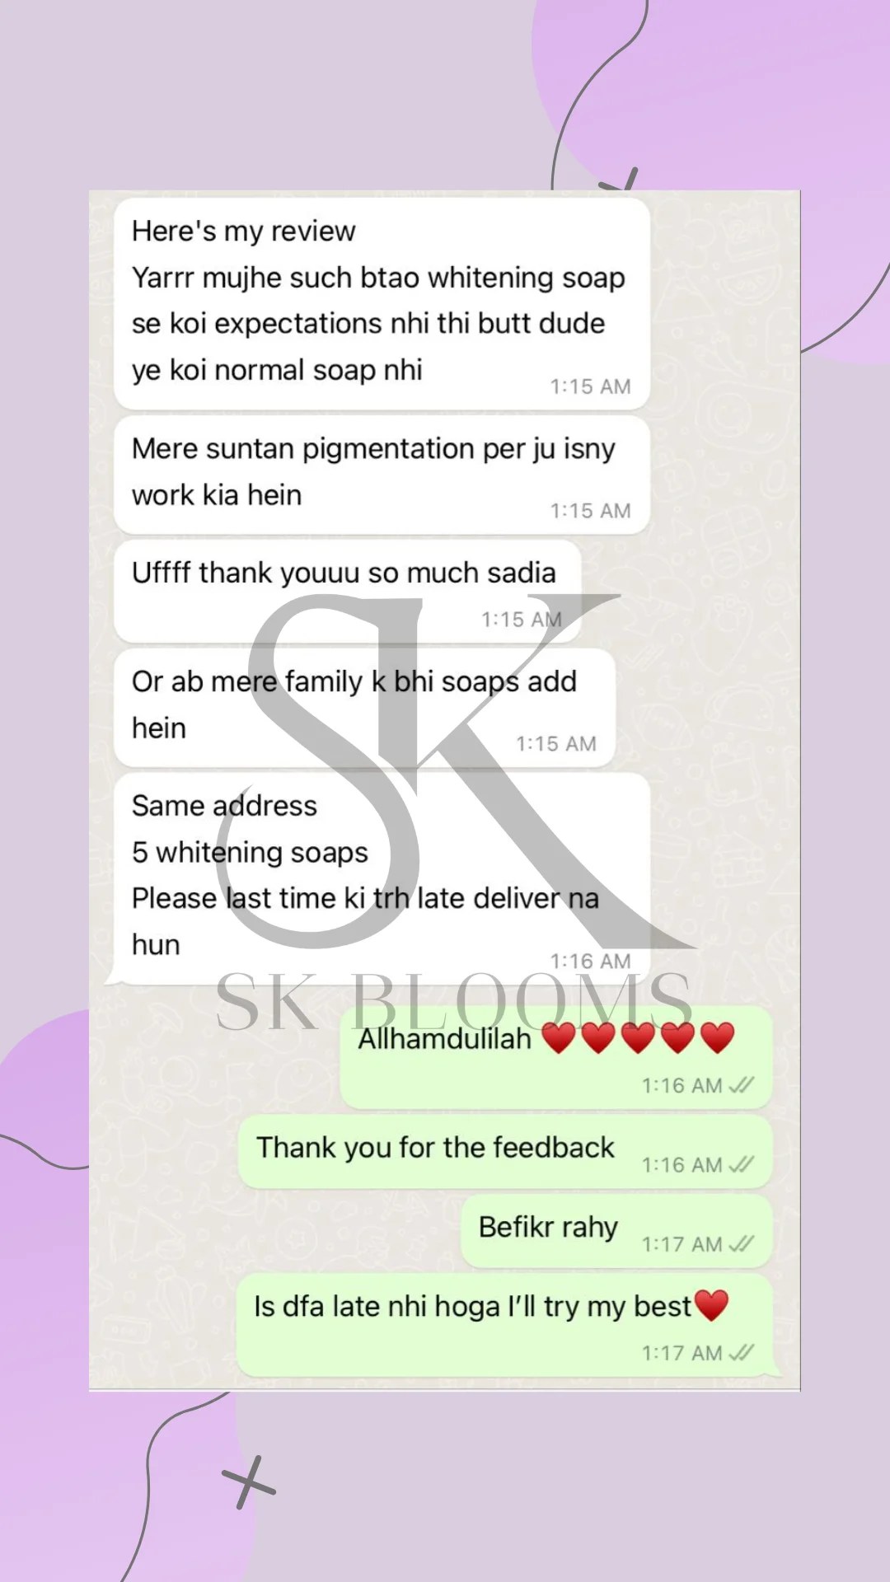This screenshot has height=1582, width=890.
Task: Click the middle heart after Allhamdulilah
Action: 638,1037
